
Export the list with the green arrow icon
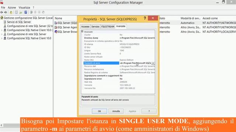[x=21, y=12]
